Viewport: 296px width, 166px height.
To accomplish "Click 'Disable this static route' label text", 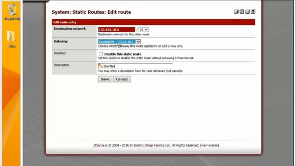I will pos(123,54).
